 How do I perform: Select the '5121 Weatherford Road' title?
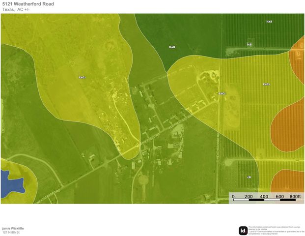tap(28, 4)
